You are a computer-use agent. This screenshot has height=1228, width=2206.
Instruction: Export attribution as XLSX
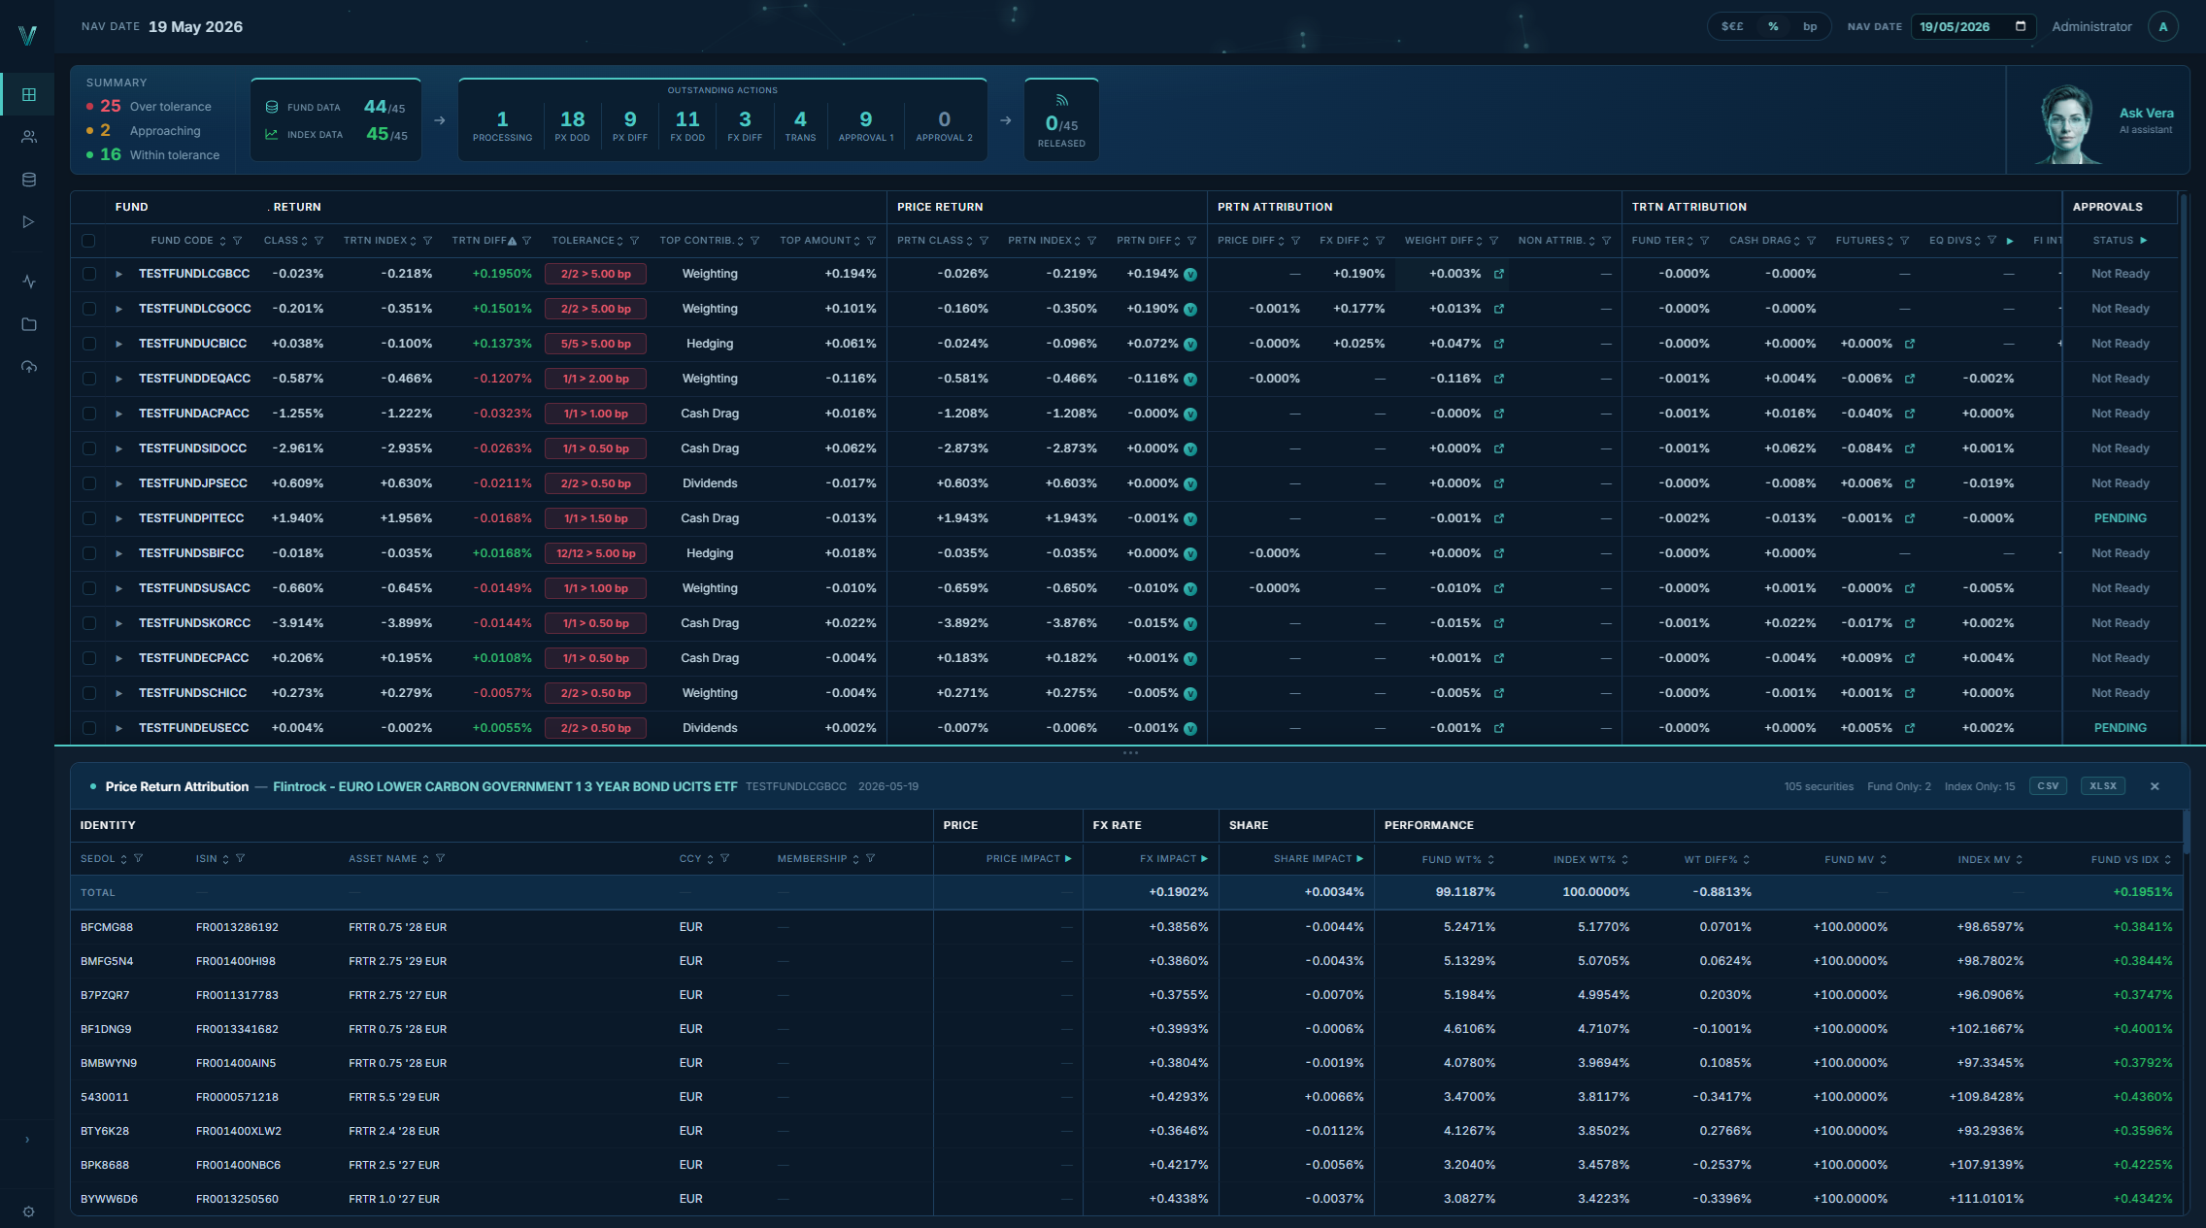(x=2103, y=786)
